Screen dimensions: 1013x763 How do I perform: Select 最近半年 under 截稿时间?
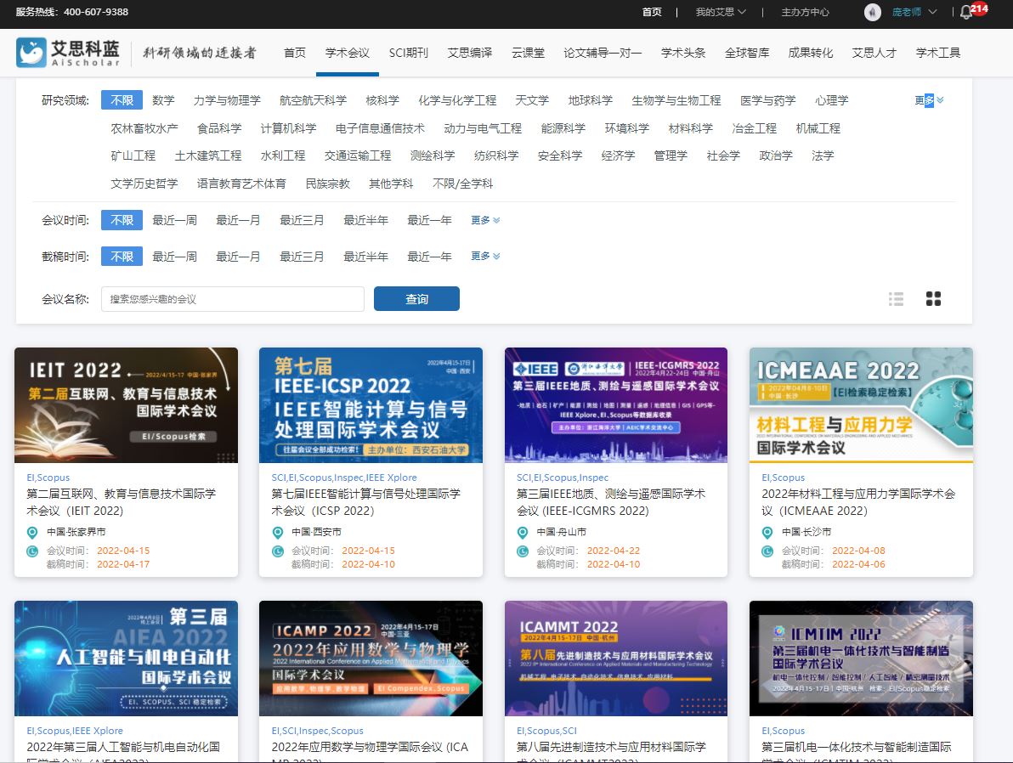pyautogui.click(x=365, y=257)
